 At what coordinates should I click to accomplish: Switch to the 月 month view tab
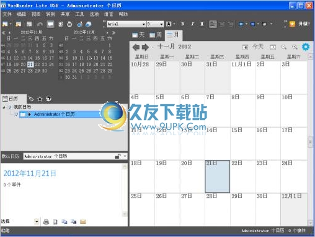(173, 35)
